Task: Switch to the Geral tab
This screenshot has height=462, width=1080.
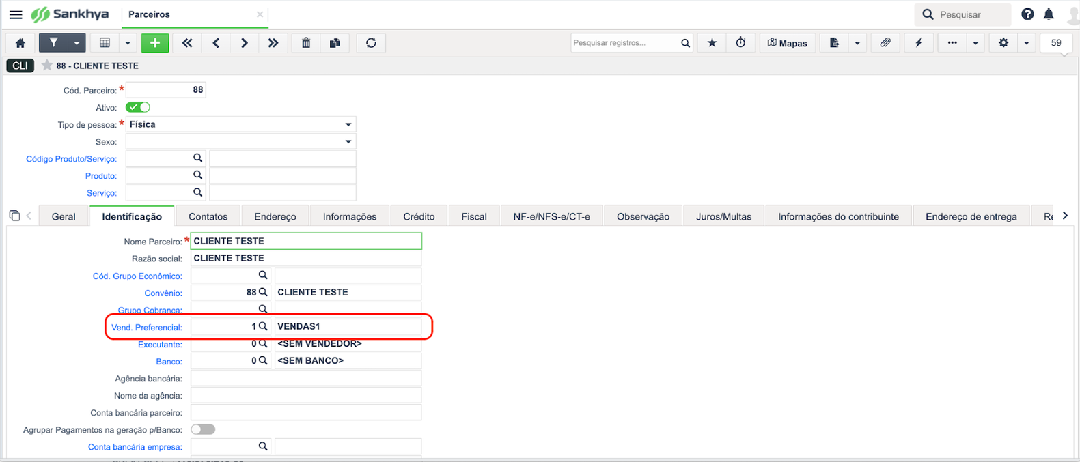Action: pyautogui.click(x=64, y=216)
